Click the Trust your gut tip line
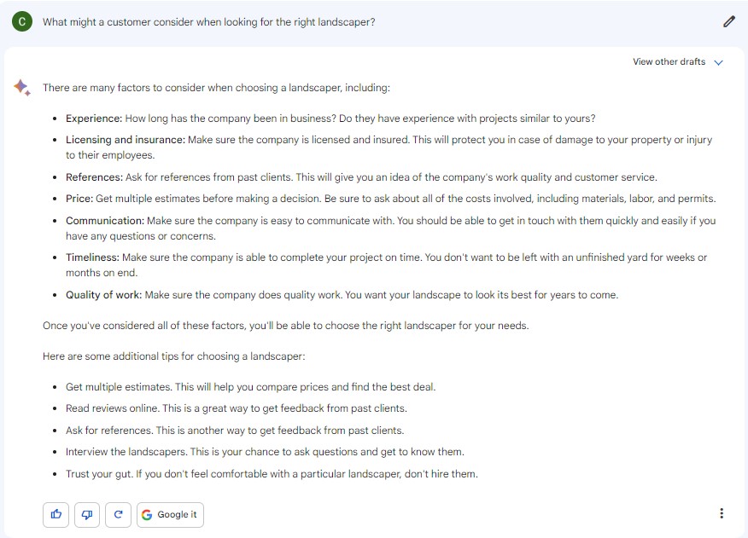The width and height of the screenshot is (748, 538). [x=272, y=473]
